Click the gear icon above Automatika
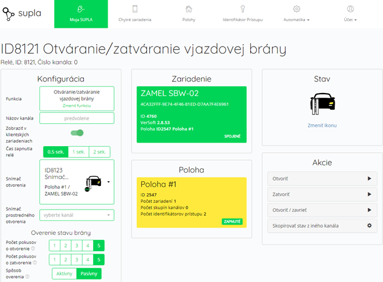383x282 pixels. 297,9
